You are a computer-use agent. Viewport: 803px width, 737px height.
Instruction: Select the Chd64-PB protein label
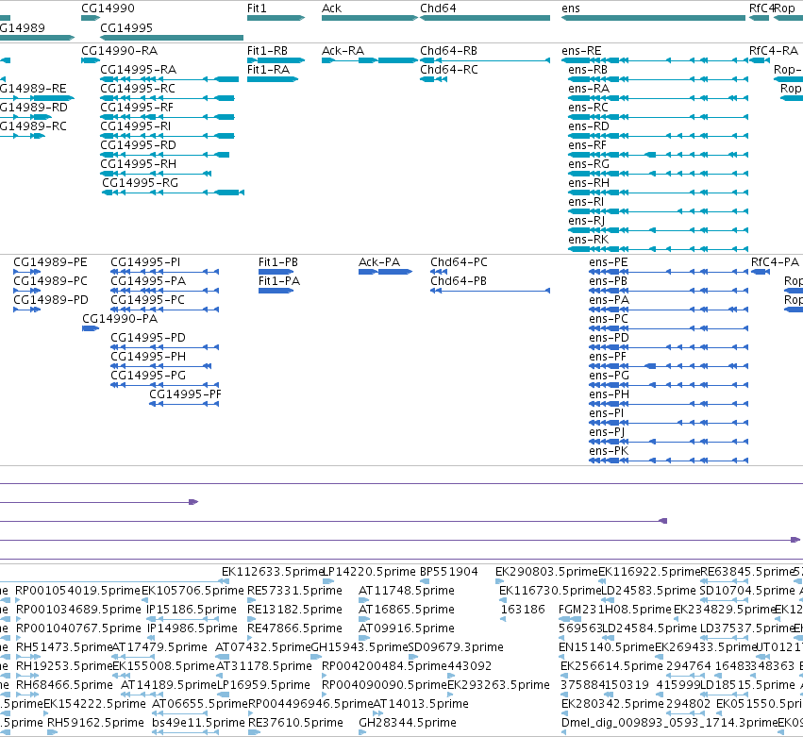click(459, 281)
